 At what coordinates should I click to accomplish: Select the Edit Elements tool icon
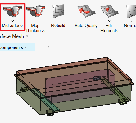point(109,11)
